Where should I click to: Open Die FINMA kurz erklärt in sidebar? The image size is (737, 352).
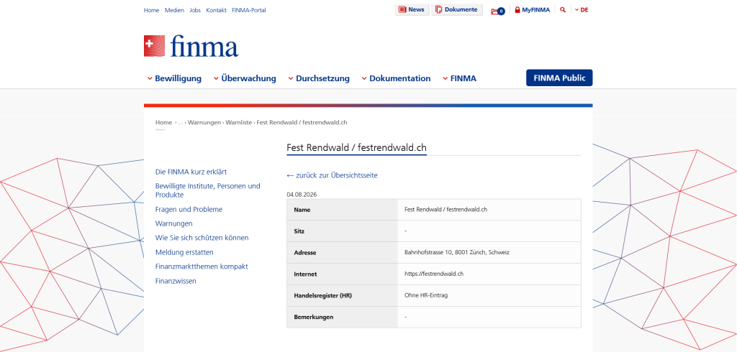coord(191,172)
